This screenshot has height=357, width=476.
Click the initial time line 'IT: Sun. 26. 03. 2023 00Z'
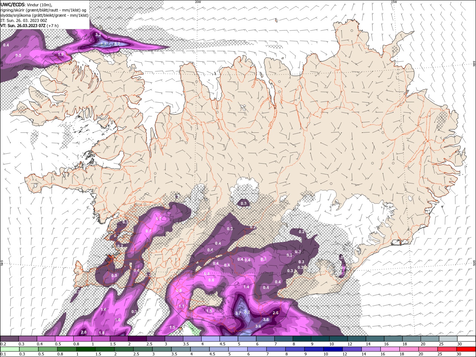pyautogui.click(x=23, y=20)
